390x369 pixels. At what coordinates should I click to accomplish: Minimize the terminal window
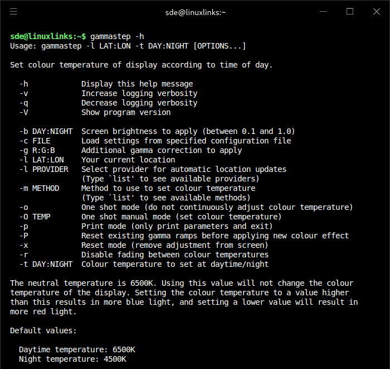[323, 12]
